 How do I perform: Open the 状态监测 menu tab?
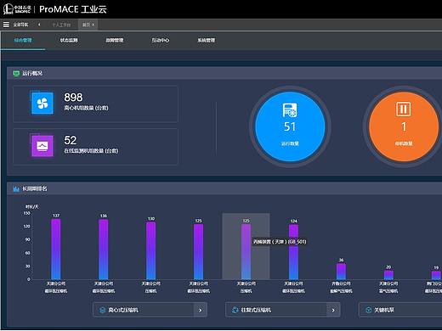[69, 40]
